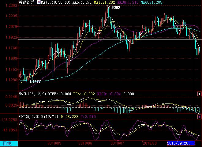Image resolution: width=202 pixels, height=147 pixels.
Task: Click the yellow DEA:-0.002 value
Action: point(84,94)
